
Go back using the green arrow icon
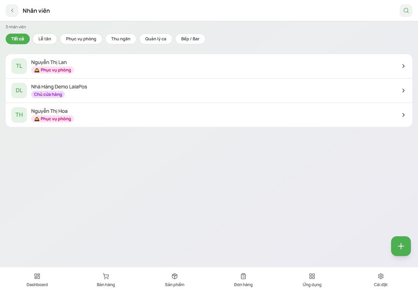[12, 11]
